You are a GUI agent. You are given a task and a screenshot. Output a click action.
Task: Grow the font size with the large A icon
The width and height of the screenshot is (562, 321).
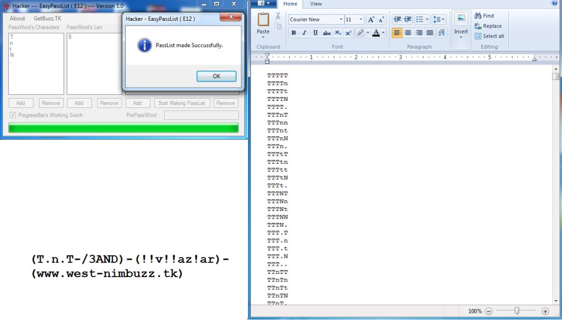tap(371, 19)
